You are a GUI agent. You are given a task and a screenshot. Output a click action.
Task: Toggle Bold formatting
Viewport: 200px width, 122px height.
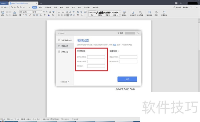(20, 15)
